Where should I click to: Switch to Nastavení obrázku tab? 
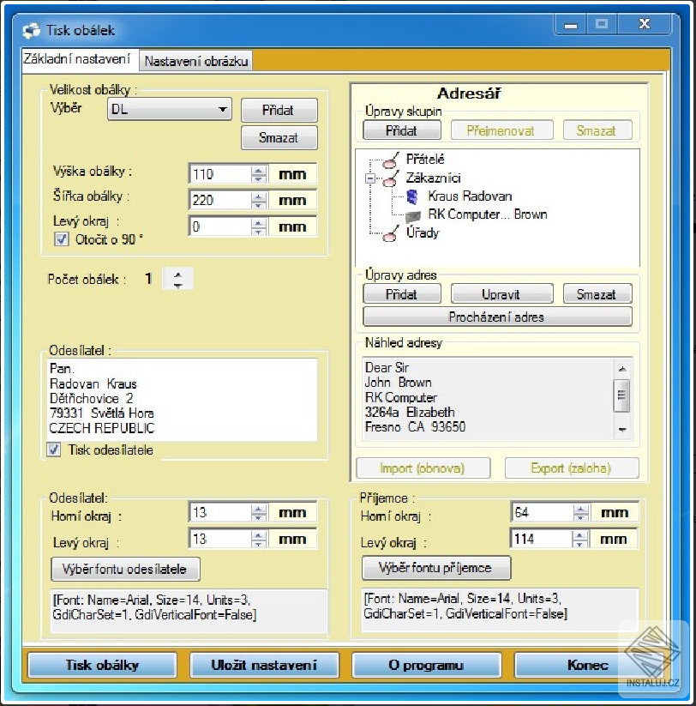pyautogui.click(x=196, y=61)
